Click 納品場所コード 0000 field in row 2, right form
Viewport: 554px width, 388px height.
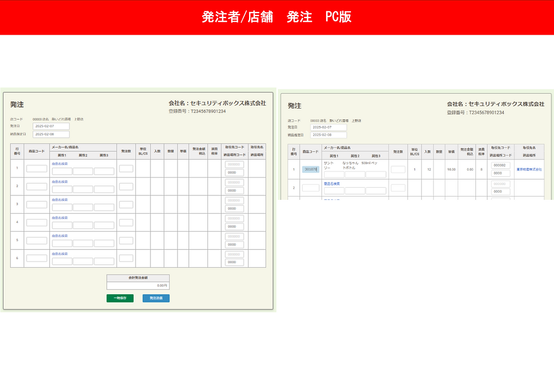[500, 192]
